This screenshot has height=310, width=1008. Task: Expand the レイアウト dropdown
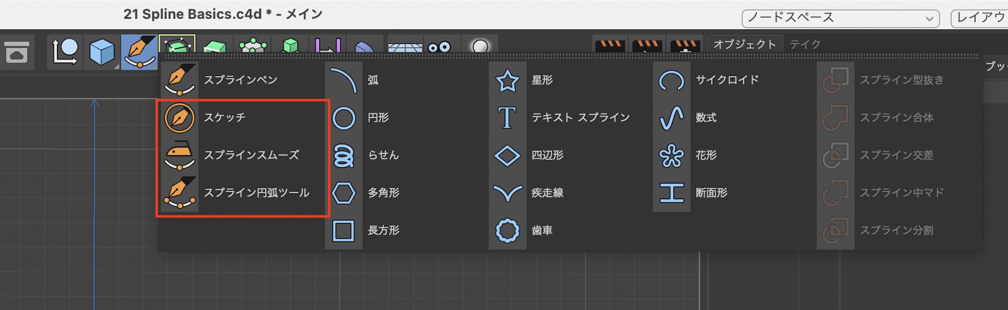(x=979, y=18)
